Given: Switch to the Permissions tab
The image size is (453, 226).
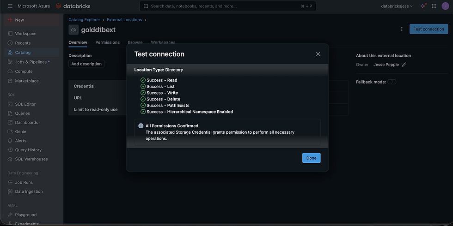Looking at the screenshot, I should 107,42.
